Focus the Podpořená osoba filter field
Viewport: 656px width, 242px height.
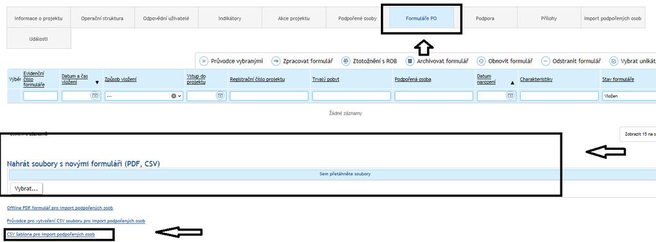(434, 96)
